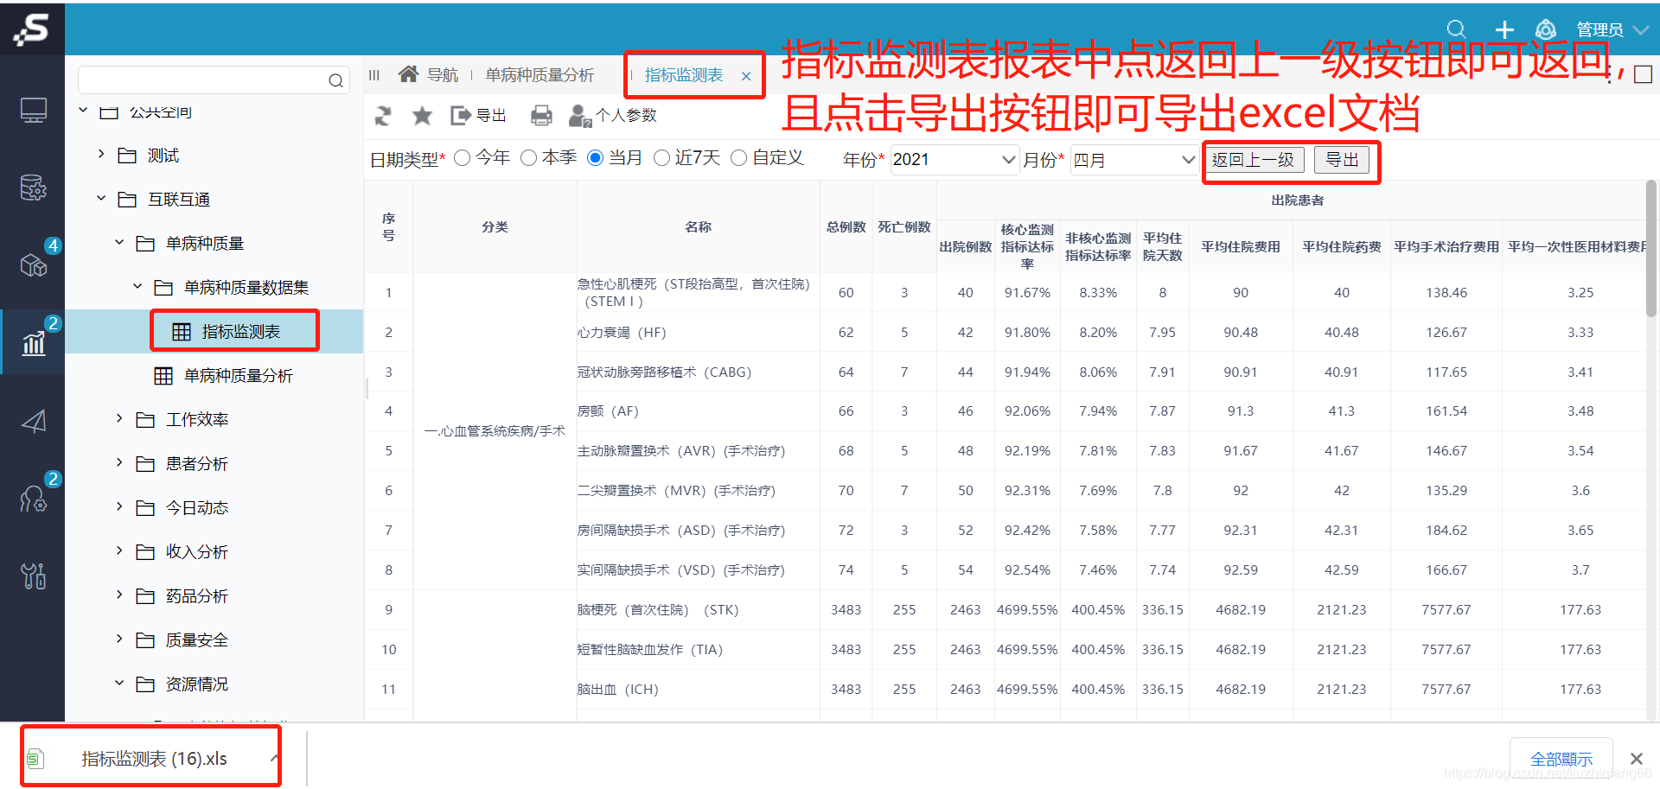Open the 月份 四月 dropdown

[x=1134, y=160]
